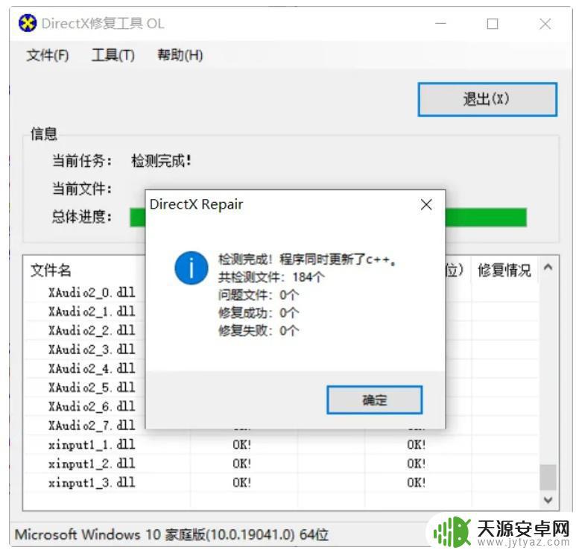
Task: Select the xinput1_3.dll row
Action: [x=282, y=483]
